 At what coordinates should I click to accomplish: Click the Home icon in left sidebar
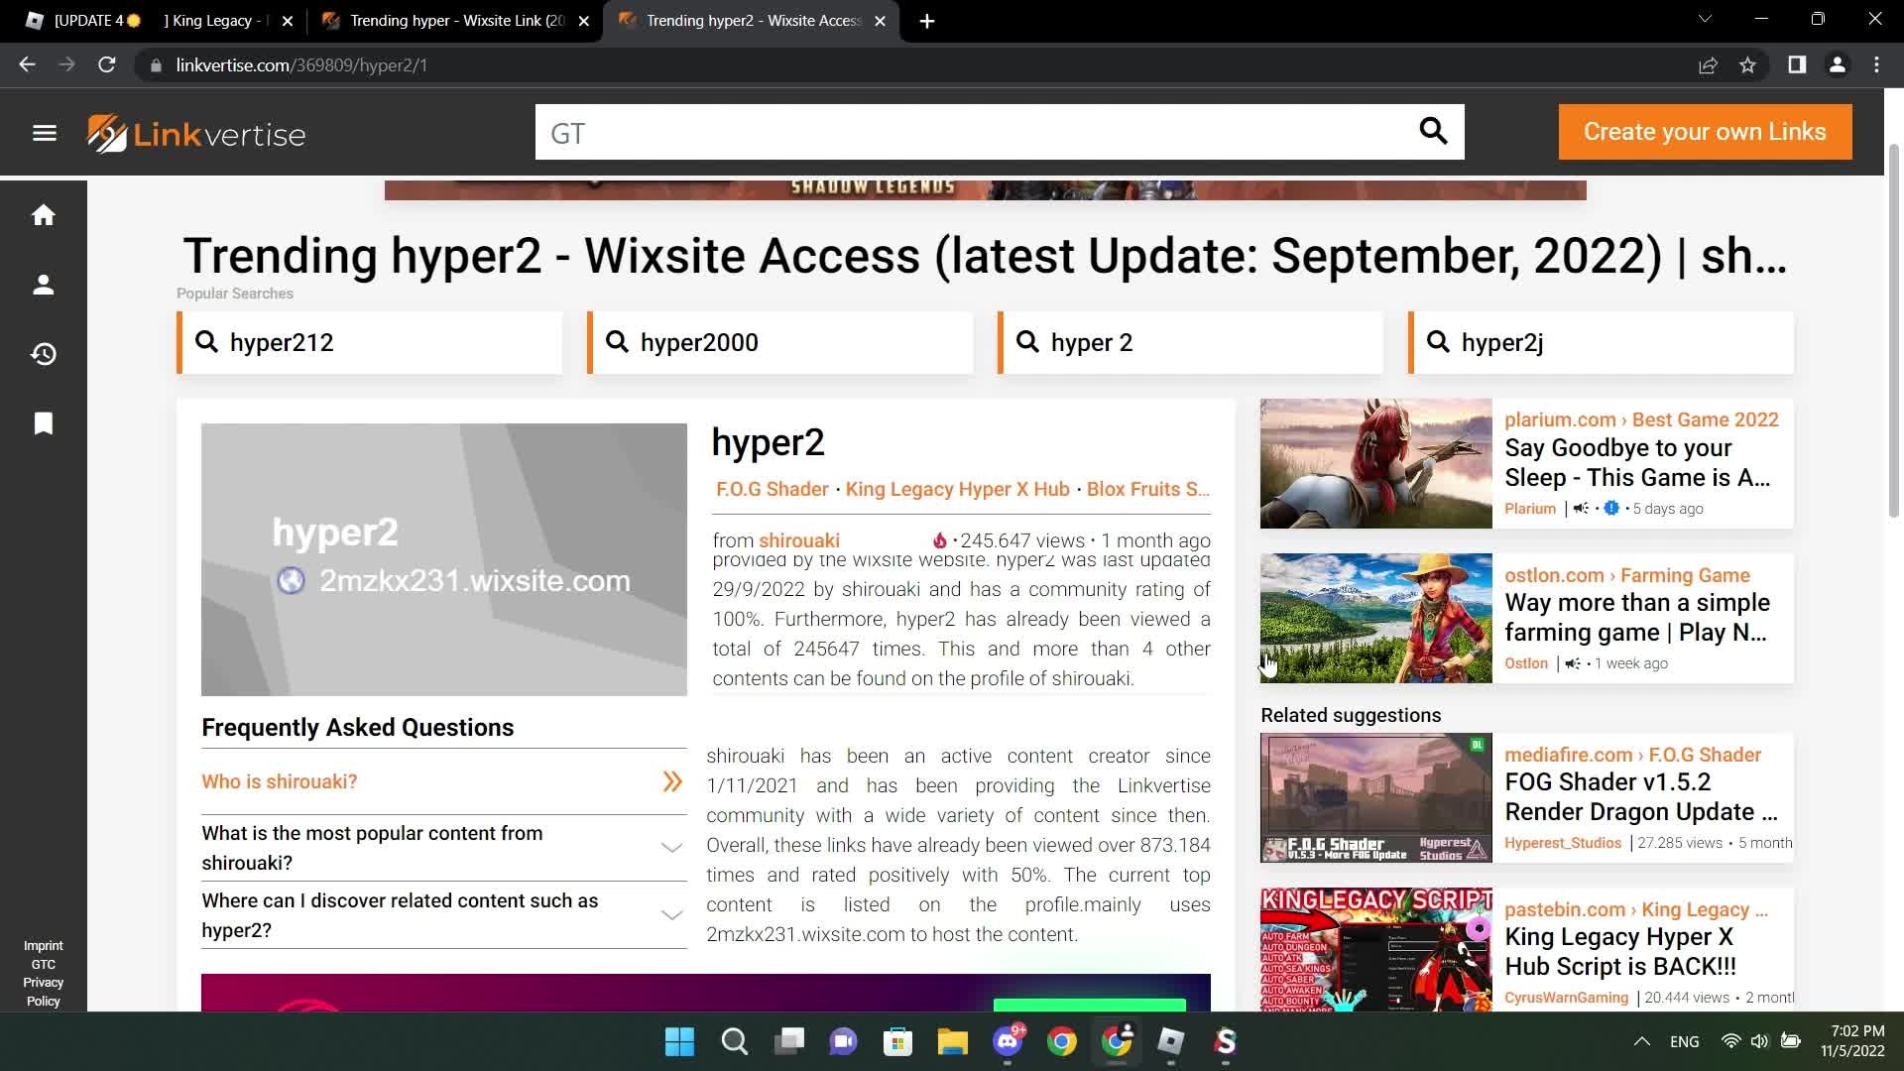[x=44, y=215]
